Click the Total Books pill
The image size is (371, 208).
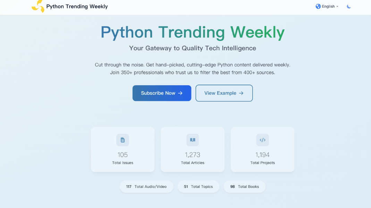click(244, 187)
